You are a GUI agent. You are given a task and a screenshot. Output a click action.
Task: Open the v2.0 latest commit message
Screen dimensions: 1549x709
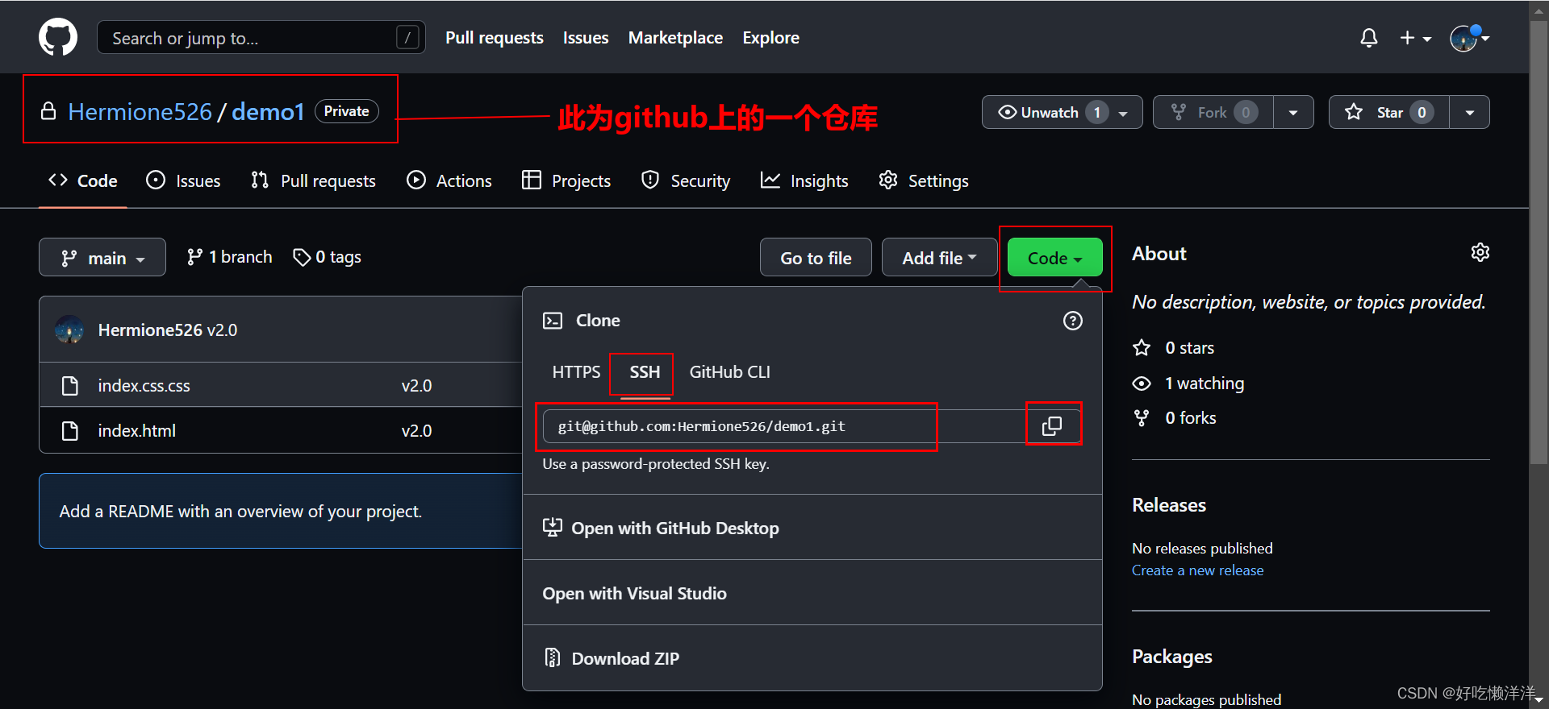pyautogui.click(x=222, y=330)
